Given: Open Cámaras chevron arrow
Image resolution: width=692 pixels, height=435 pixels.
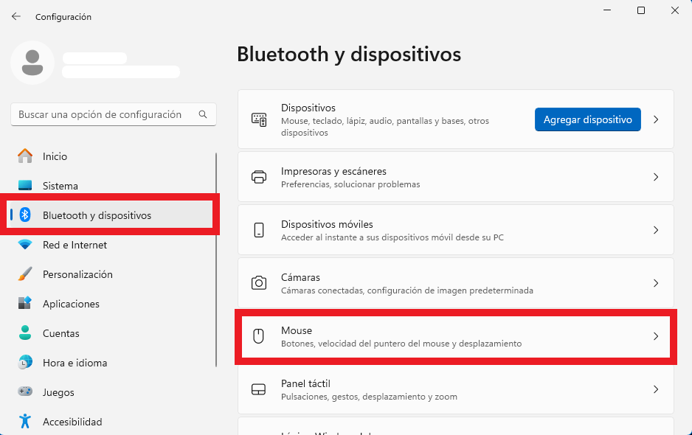Looking at the screenshot, I should click(656, 283).
